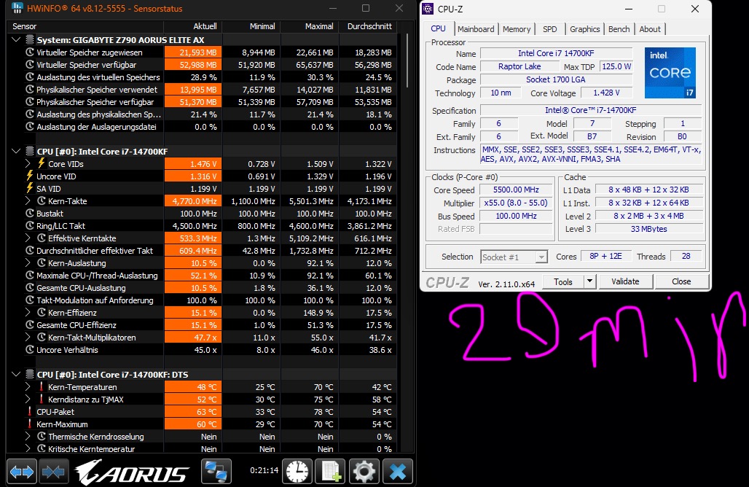The width and height of the screenshot is (749, 487).
Task: Click the HWiNFO sensor list scrollbar
Action: pos(407,61)
